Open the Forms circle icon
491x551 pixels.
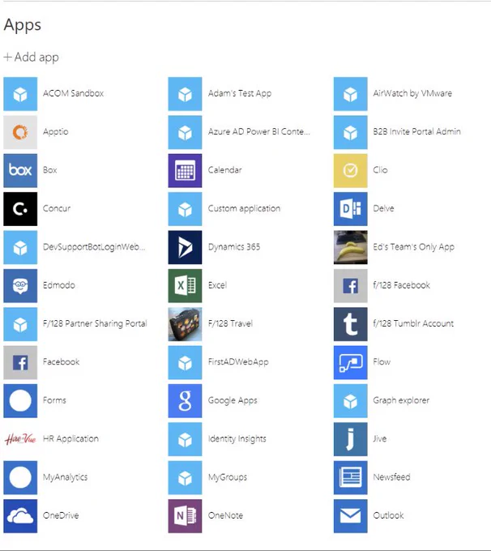[20, 400]
